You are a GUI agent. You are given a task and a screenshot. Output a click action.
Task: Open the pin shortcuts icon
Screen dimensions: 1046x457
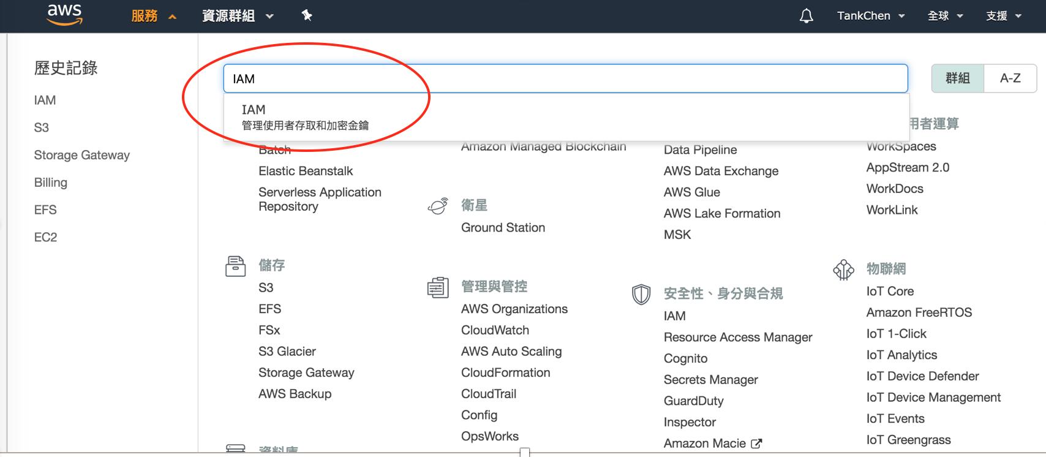pos(307,15)
